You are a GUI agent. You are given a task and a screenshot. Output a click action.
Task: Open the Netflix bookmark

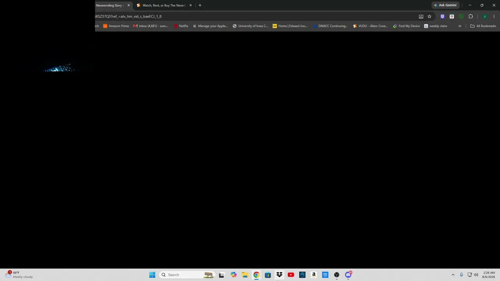point(181,26)
